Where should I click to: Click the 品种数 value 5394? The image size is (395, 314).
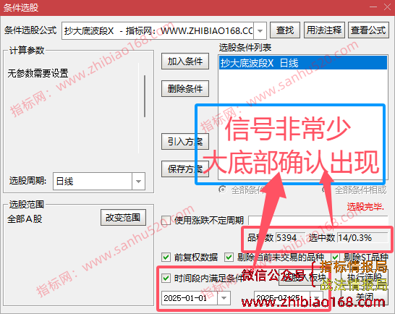(290, 237)
